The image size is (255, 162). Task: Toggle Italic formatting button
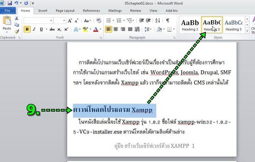[x=34, y=29]
